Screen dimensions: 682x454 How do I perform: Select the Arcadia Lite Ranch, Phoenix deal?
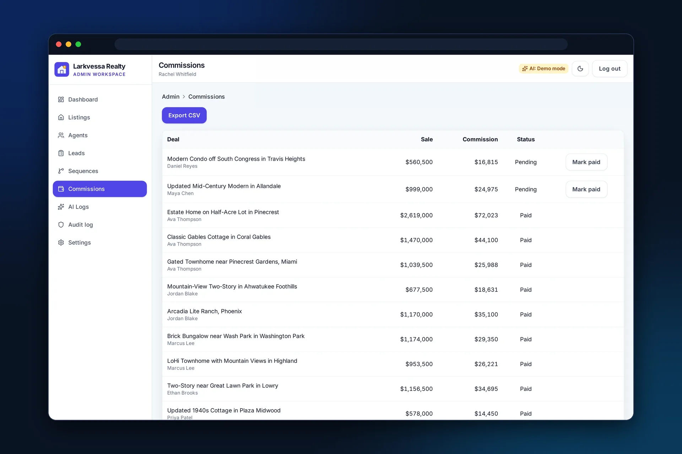point(393,315)
